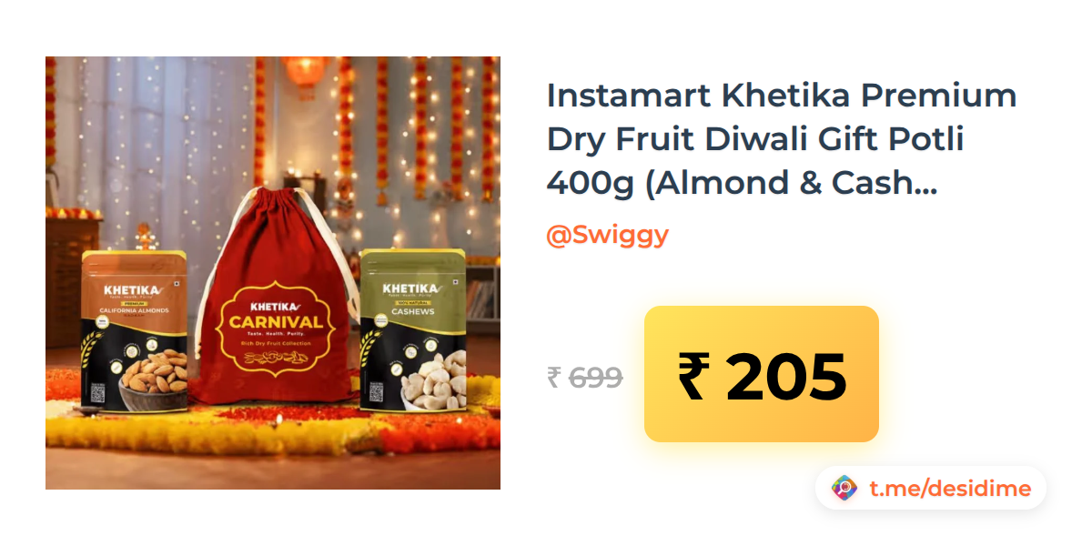Click the @Swiggy store name
Viewport: 1092px width, 546px height.
(x=607, y=235)
